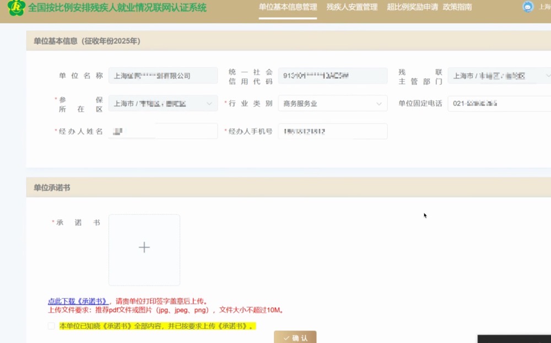Click the 经办人姓名 input field
The width and height of the screenshot is (551, 343).
pos(163,130)
